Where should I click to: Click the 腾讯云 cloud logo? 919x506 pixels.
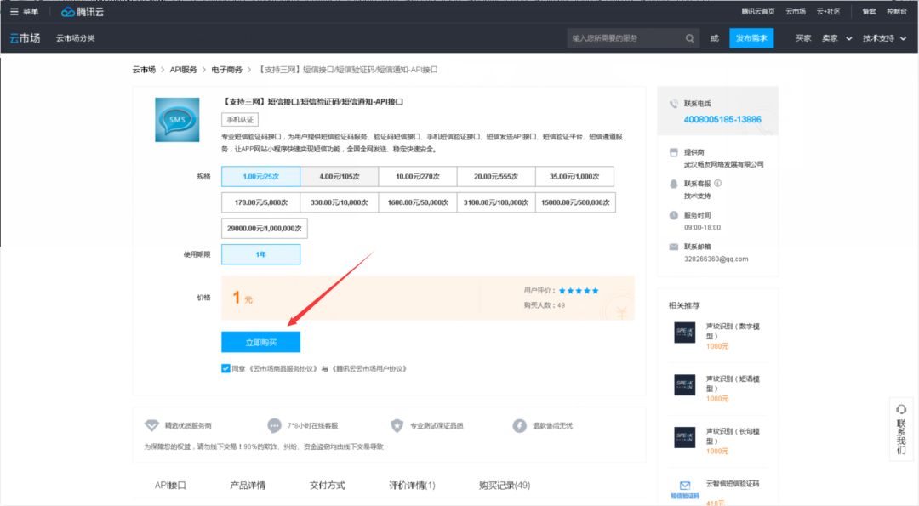click(x=82, y=12)
